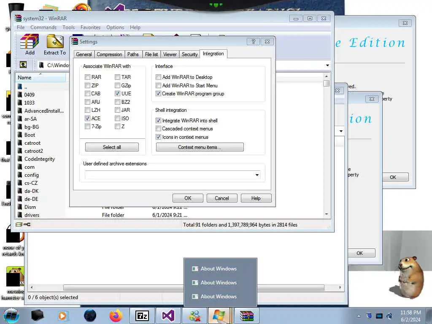Show hidden tray icons arrow

[359, 316]
